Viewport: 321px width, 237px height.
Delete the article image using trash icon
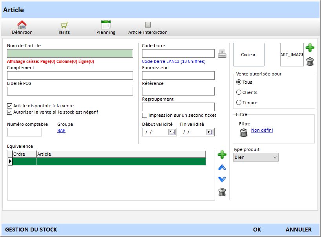tap(310, 61)
